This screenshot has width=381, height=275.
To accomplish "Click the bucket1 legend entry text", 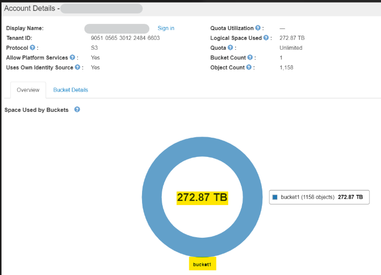I will coord(307,197).
